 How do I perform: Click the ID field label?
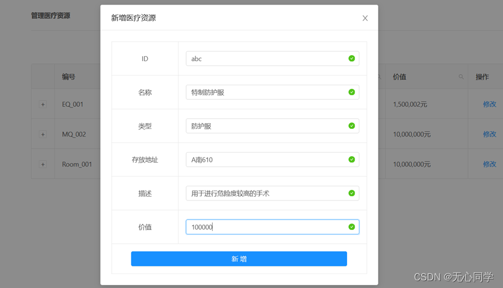pos(145,59)
